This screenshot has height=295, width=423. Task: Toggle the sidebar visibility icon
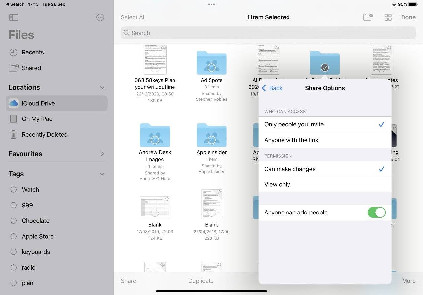14,17
